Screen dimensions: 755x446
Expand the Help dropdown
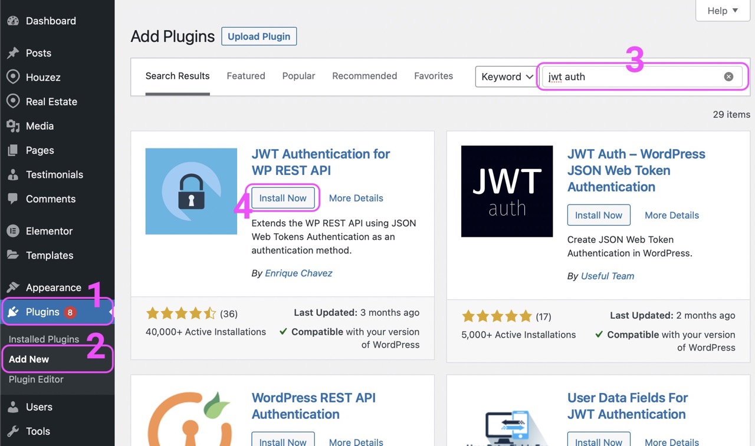[723, 11]
